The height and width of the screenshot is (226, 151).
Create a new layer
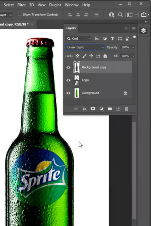[118, 109]
